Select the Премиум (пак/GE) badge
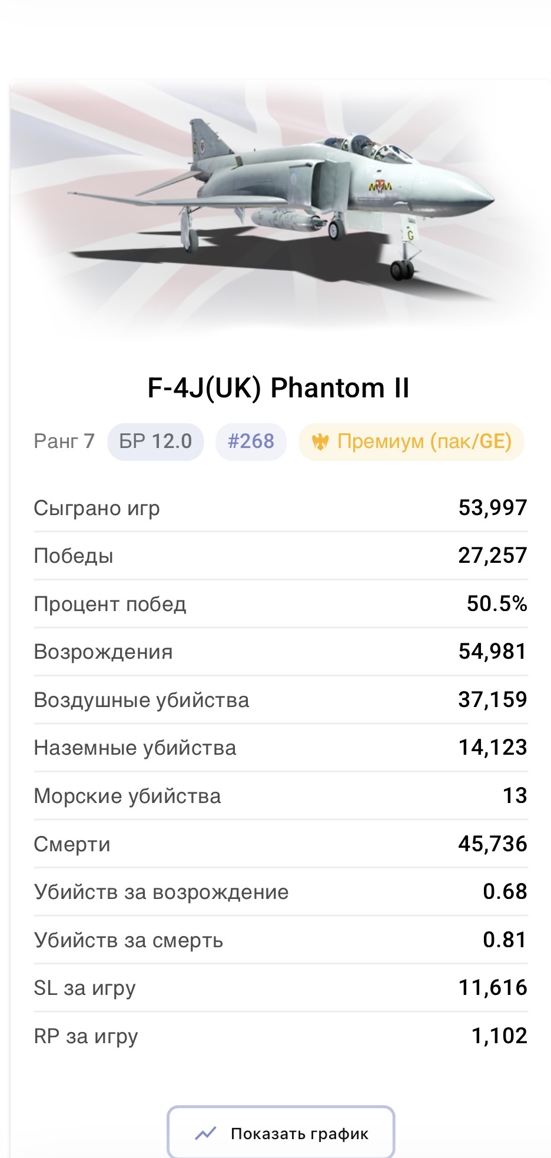Viewport: 551px width, 1158px height. coord(411,442)
